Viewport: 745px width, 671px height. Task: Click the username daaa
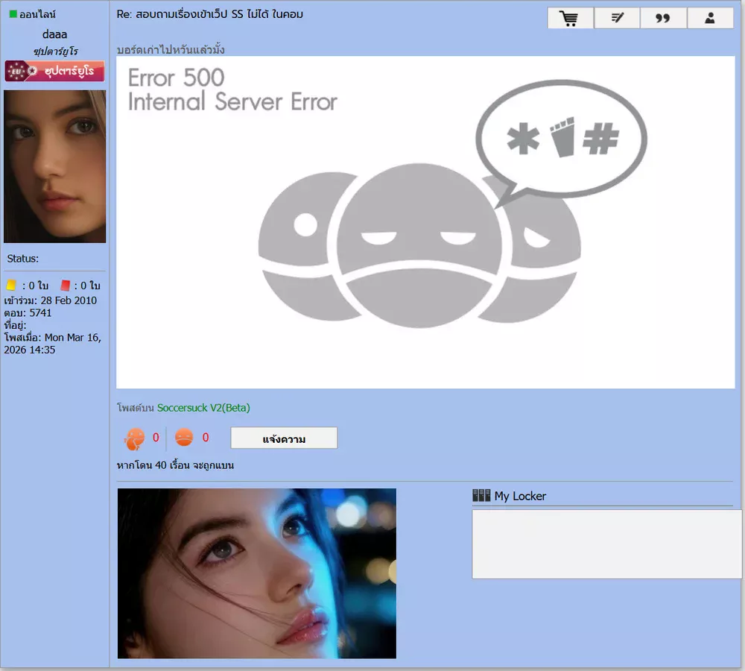pyautogui.click(x=54, y=34)
